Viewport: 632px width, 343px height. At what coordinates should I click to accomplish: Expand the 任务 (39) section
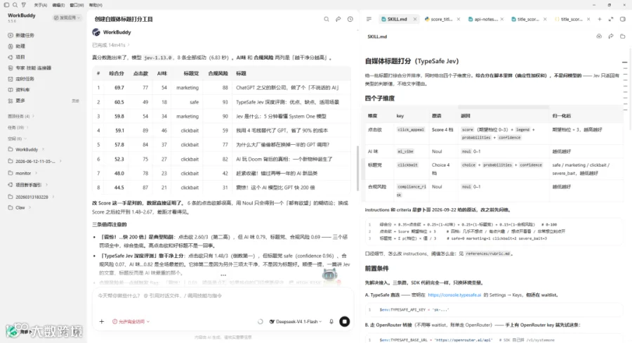18,127
